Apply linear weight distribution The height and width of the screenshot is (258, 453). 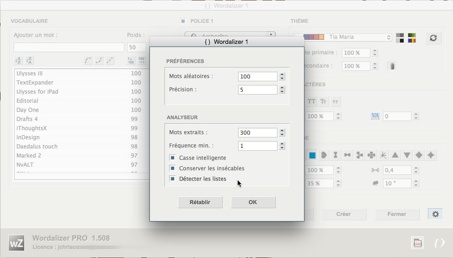click(110, 60)
